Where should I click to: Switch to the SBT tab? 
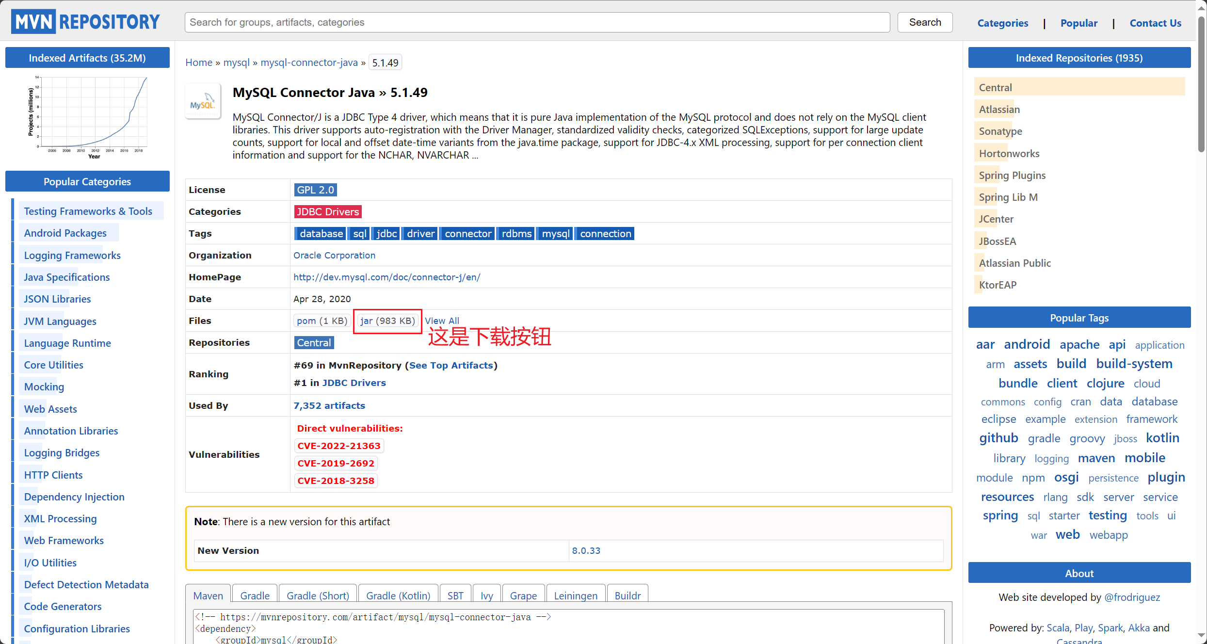(x=455, y=596)
